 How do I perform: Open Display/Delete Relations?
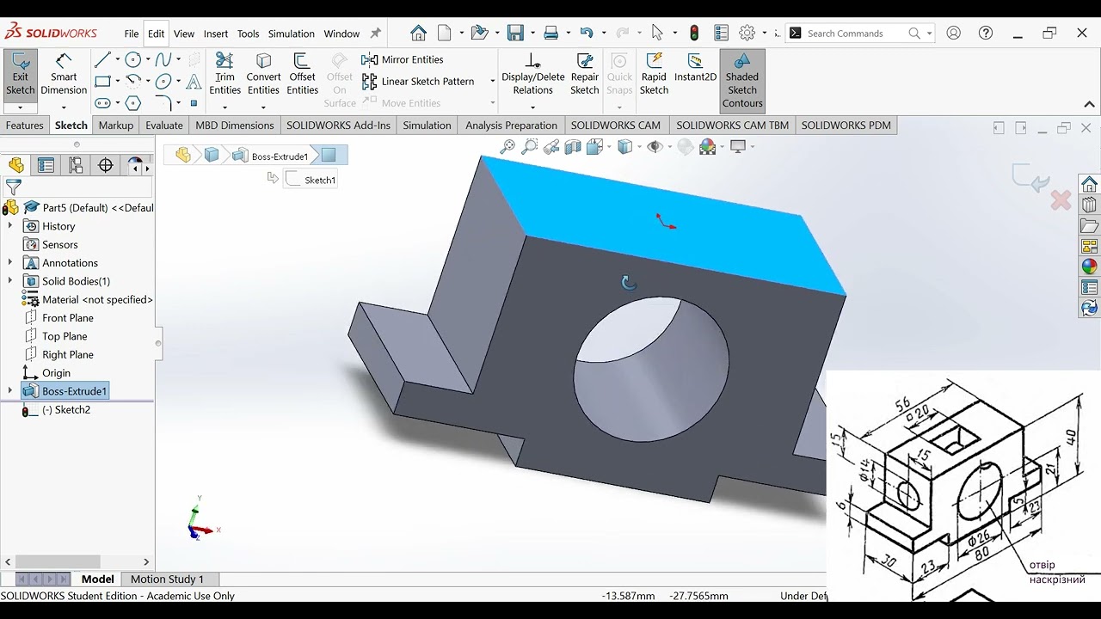tap(532, 74)
